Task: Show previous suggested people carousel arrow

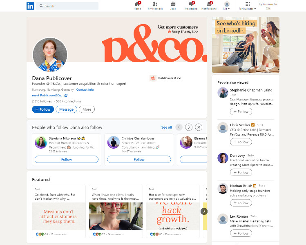Action: (179, 127)
